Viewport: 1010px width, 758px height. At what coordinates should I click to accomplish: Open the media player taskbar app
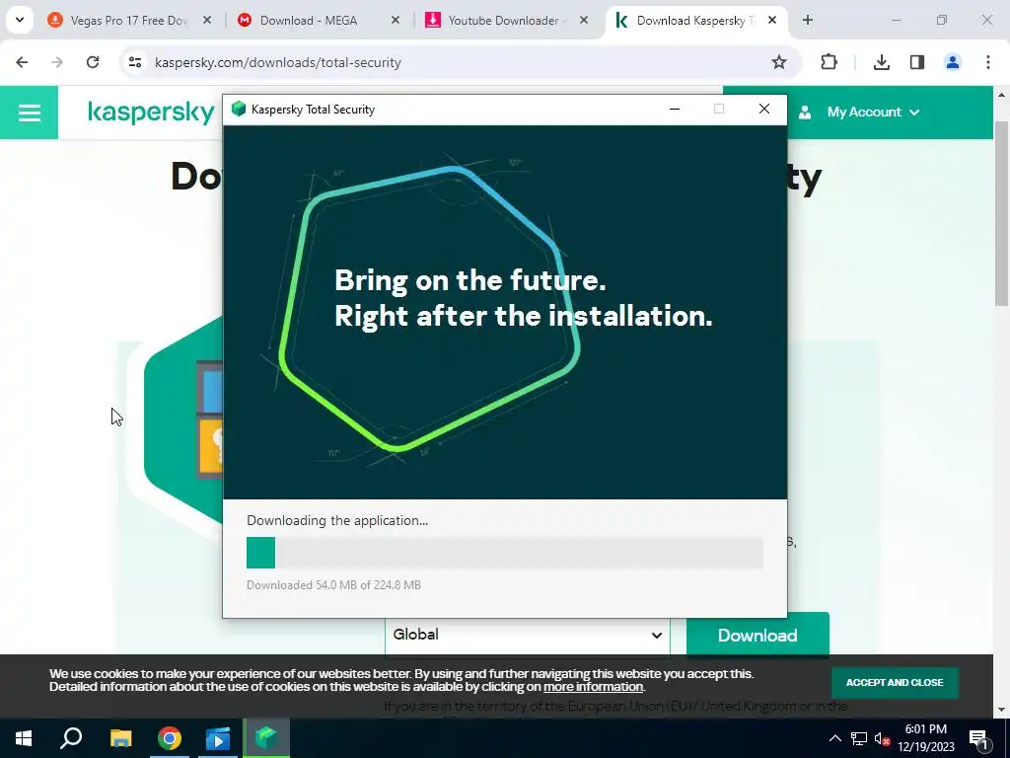point(218,738)
